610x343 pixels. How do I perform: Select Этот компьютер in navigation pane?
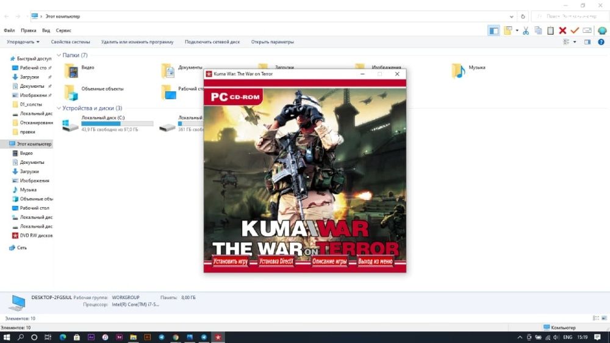30,144
